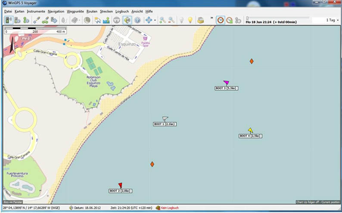The image size is (342, 213).
Task: Click the blue help question mark icon
Action: coord(137,20)
